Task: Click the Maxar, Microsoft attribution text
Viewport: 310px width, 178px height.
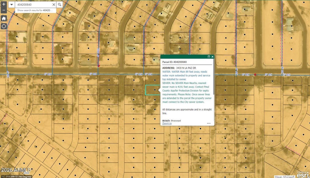Action: [285, 176]
